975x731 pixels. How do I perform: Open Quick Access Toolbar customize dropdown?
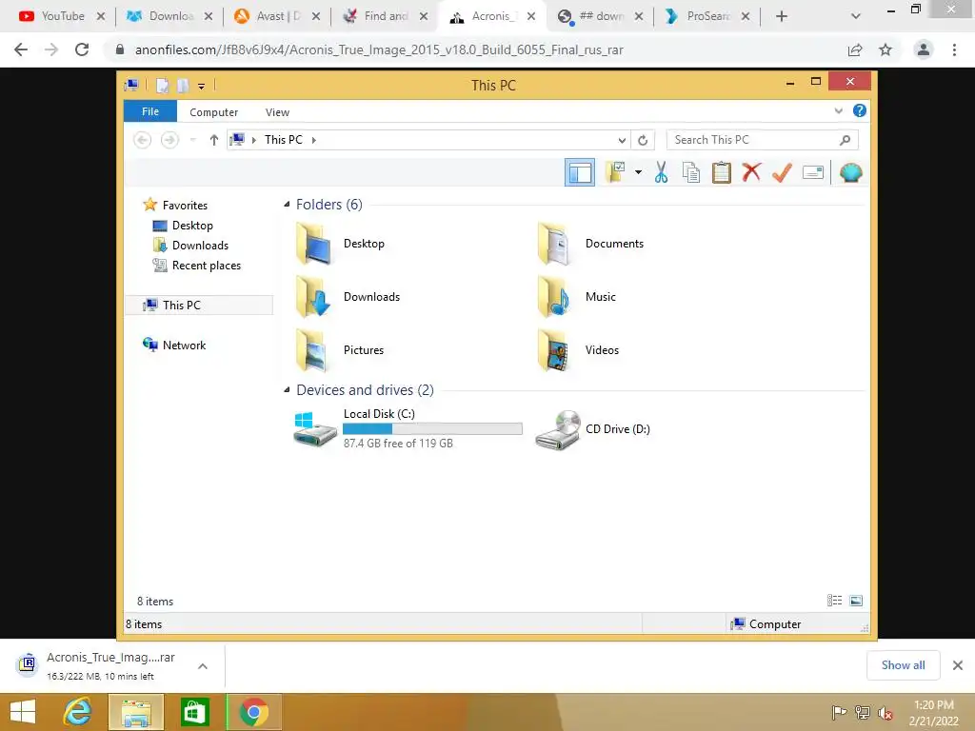tap(202, 87)
